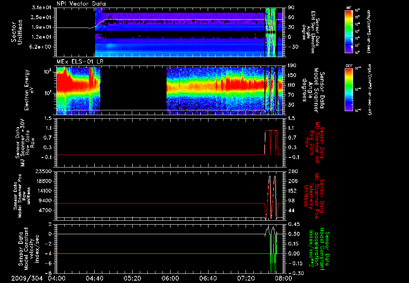Click the 150 scanner angle tick value
Viewport: 409px width, 283px height.
coord(292,76)
